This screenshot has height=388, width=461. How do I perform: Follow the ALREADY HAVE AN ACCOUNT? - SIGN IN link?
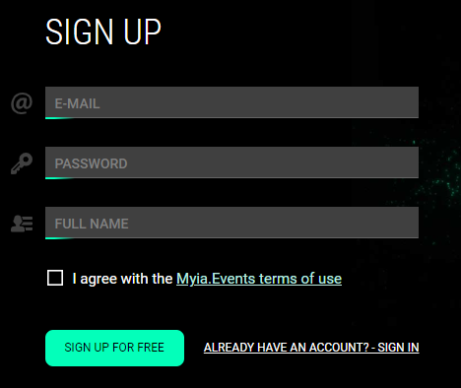[311, 348]
